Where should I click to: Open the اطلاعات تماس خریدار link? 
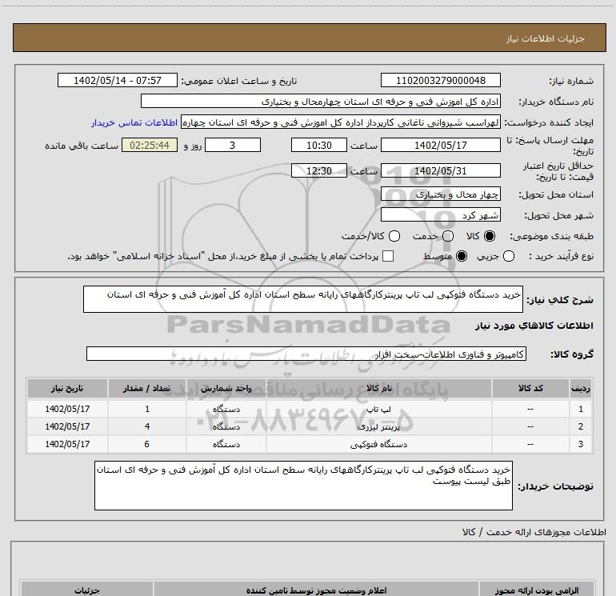pos(134,122)
